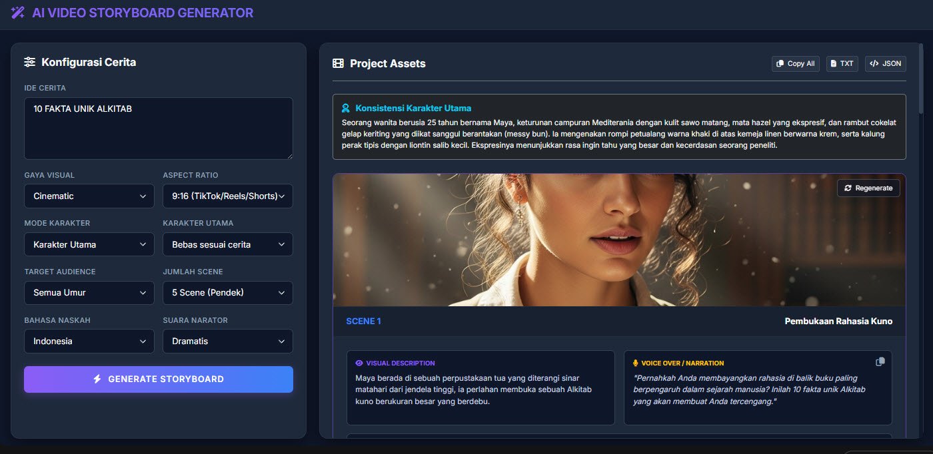Click the Pembukaan Rahasia Kuno scene title
This screenshot has height=454, width=933.
click(x=838, y=322)
